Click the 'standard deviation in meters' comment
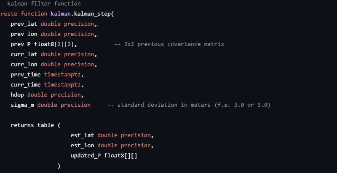 [189, 105]
